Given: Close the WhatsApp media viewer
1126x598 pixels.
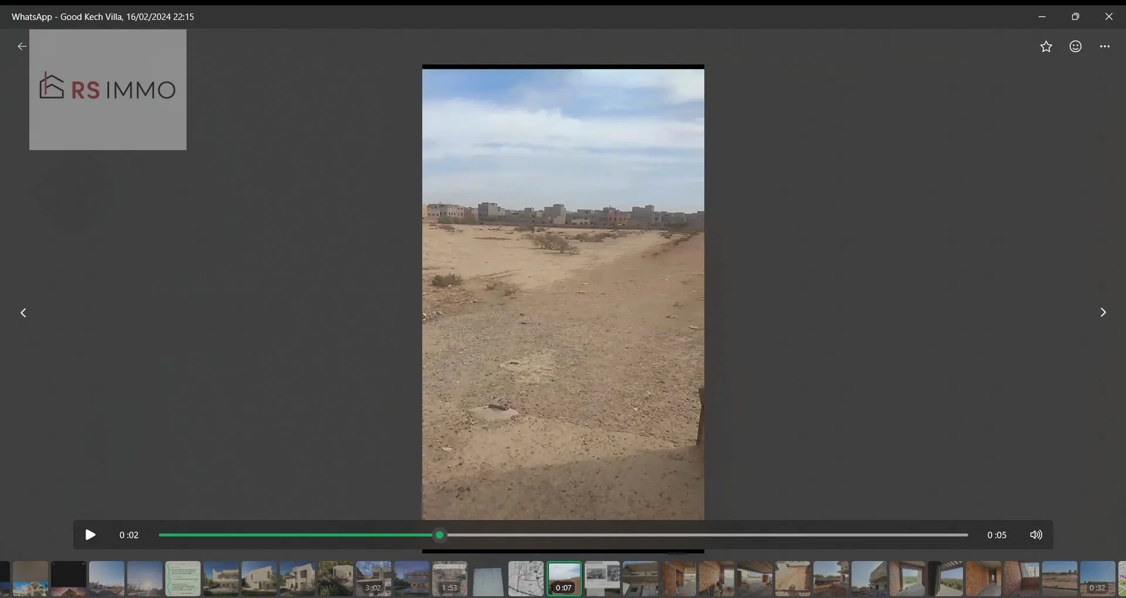Looking at the screenshot, I should [x=1109, y=16].
